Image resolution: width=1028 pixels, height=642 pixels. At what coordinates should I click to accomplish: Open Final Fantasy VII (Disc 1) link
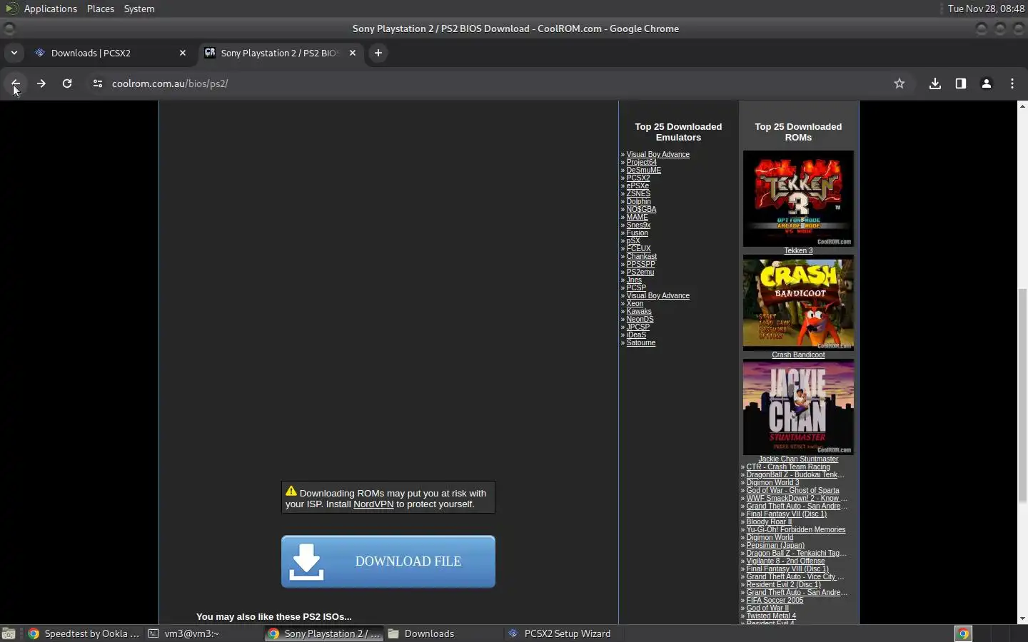click(x=787, y=514)
